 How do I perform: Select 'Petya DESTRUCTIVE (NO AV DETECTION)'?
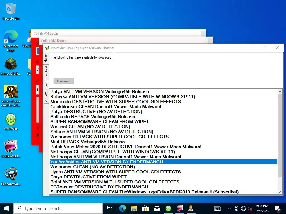click(163, 111)
